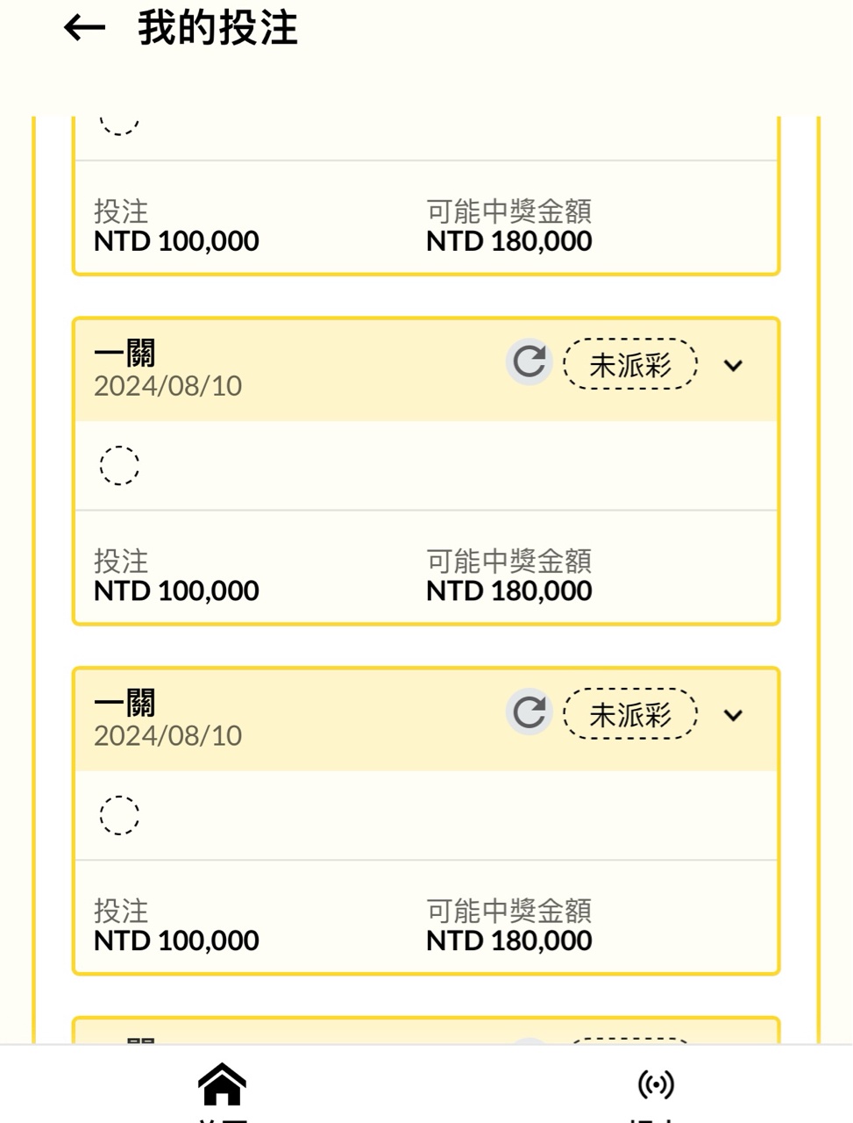Click 2024/08/10 date on first full card
The height and width of the screenshot is (1123, 853).
(167, 386)
